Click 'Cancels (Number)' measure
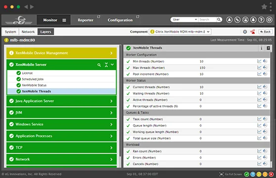276x178 pixels. [x=145, y=164]
